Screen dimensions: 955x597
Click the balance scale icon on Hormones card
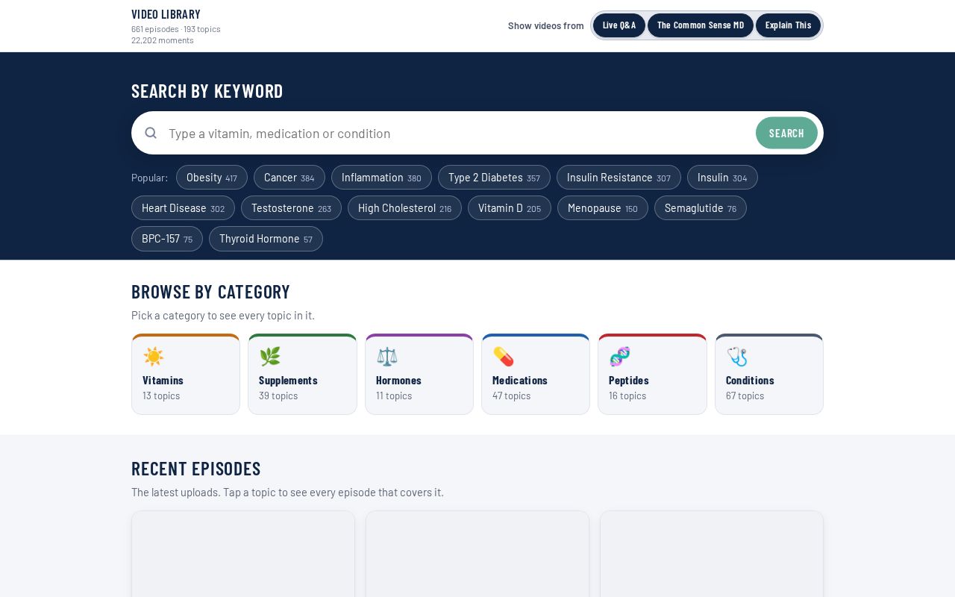tap(387, 357)
